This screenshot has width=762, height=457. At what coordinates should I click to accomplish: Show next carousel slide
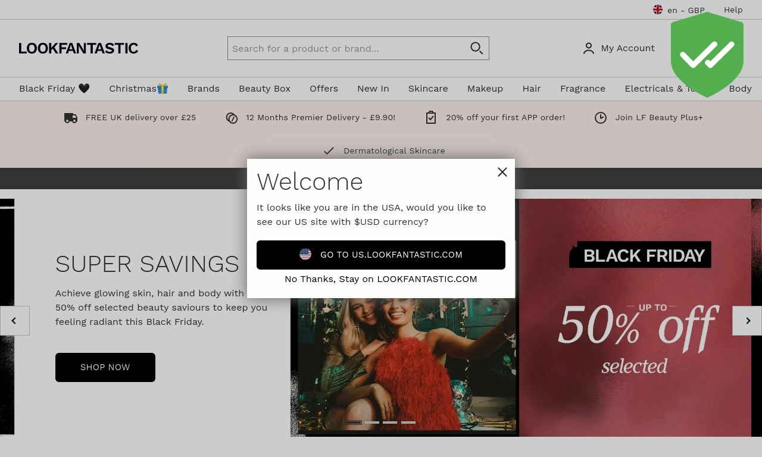click(747, 321)
